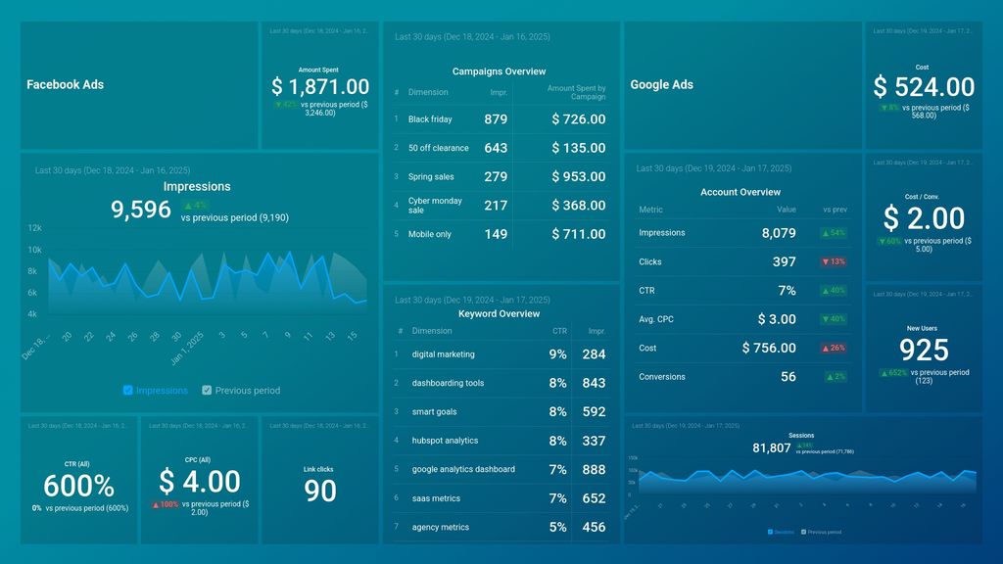Click the CTR (All) value 600%
This screenshot has height=564, width=1003.
point(78,486)
